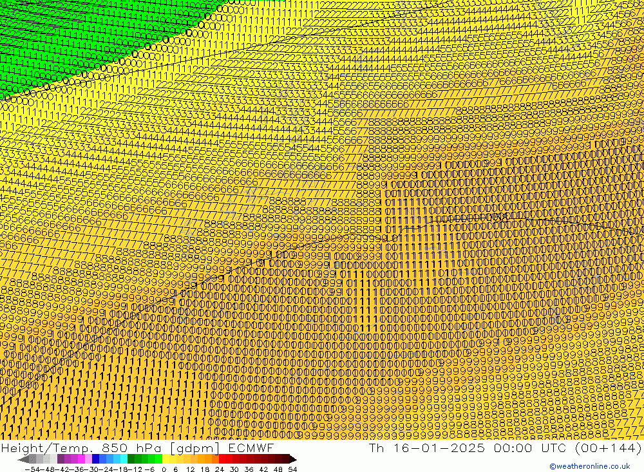Select the dark blue legend swatch
Image resolution: width=644 pixels, height=472 pixels.
[x=95, y=459]
